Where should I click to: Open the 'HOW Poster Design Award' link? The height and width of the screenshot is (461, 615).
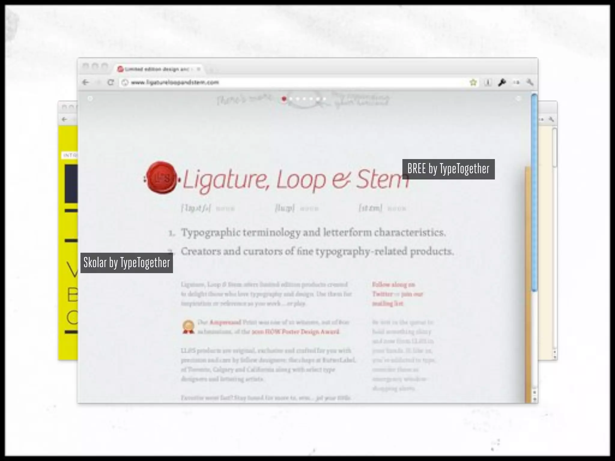[x=295, y=332]
